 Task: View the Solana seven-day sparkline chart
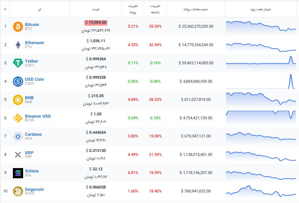(261, 175)
